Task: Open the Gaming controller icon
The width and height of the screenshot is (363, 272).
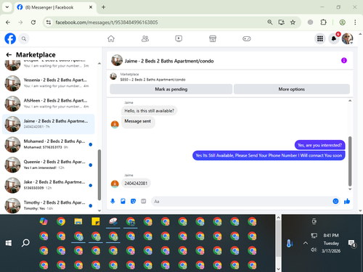Action: point(247,38)
